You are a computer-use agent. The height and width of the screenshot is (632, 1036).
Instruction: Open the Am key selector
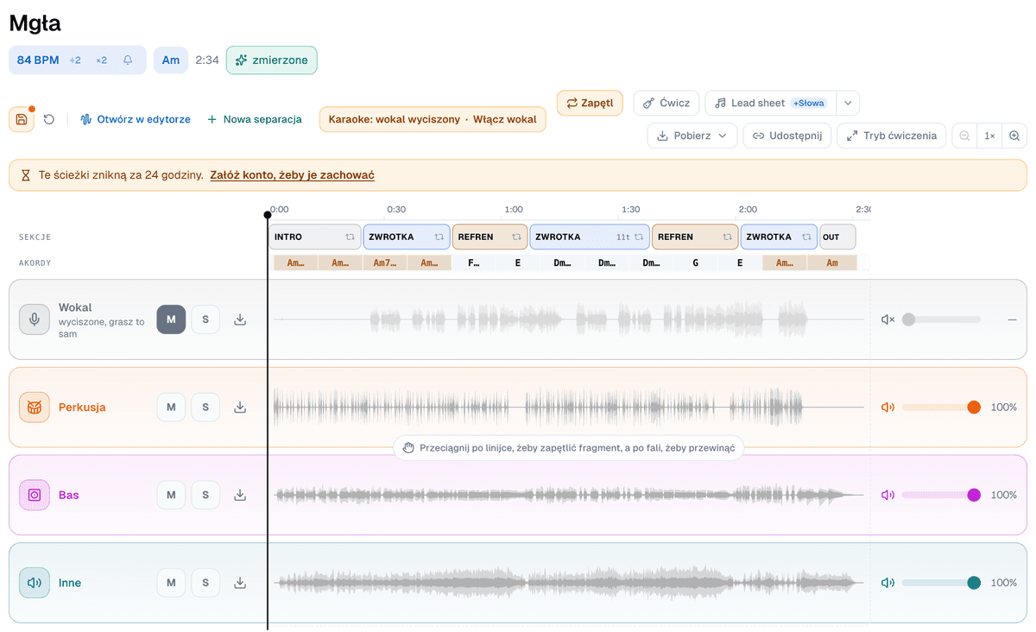[x=171, y=60]
